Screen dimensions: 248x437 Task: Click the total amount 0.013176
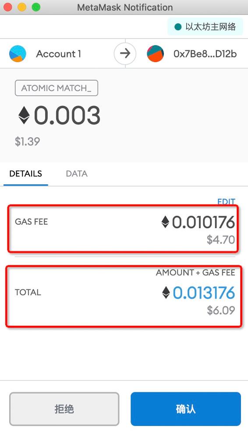coord(204,293)
